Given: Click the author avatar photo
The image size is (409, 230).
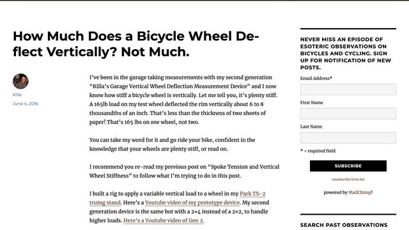Looking at the screenshot, I should (20, 81).
